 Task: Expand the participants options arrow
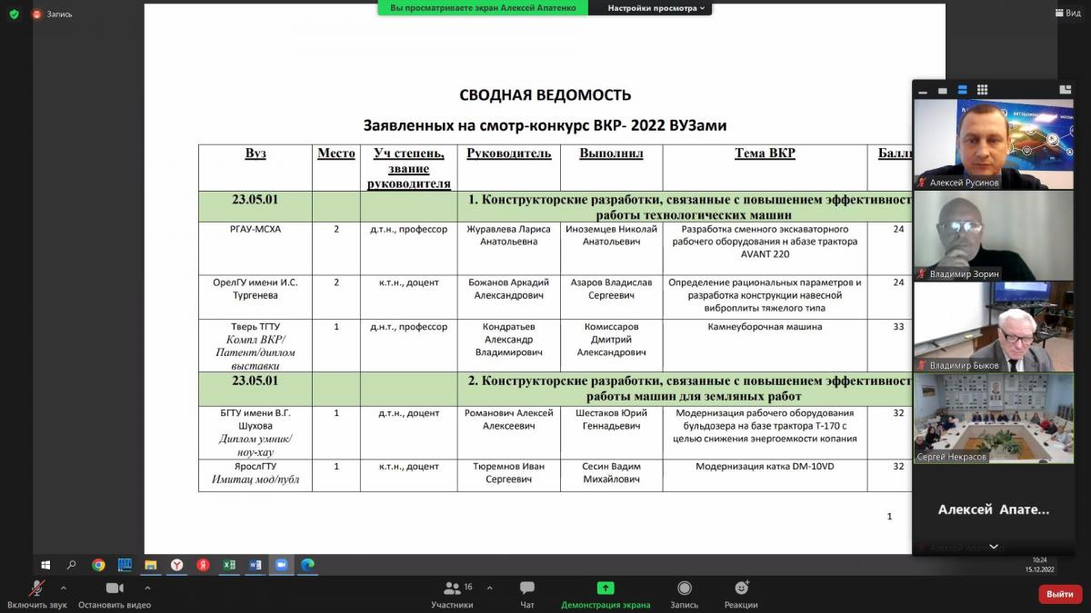point(489,588)
